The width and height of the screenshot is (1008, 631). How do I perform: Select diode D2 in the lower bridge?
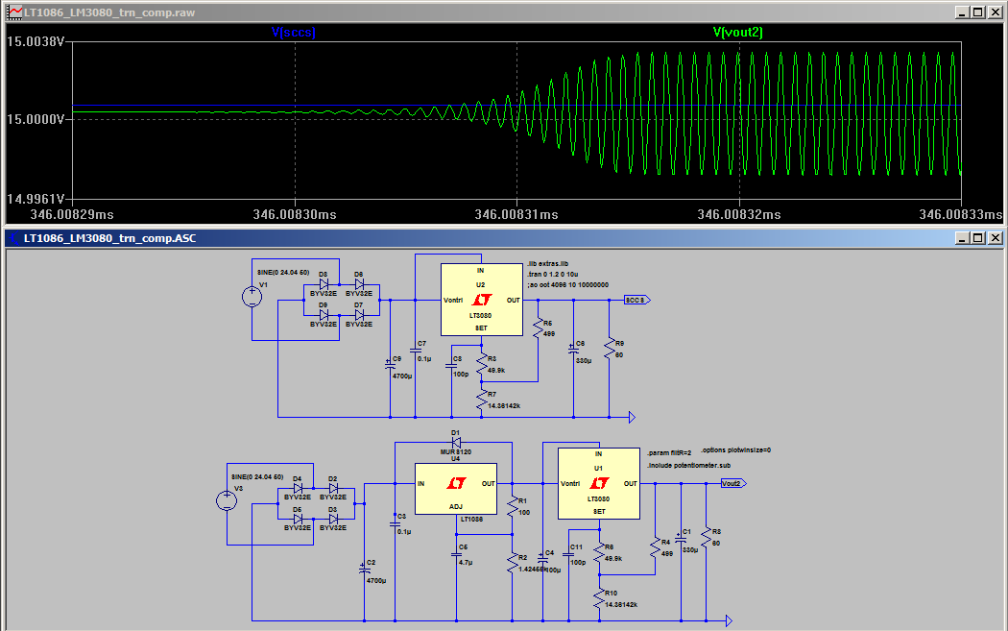[x=333, y=488]
